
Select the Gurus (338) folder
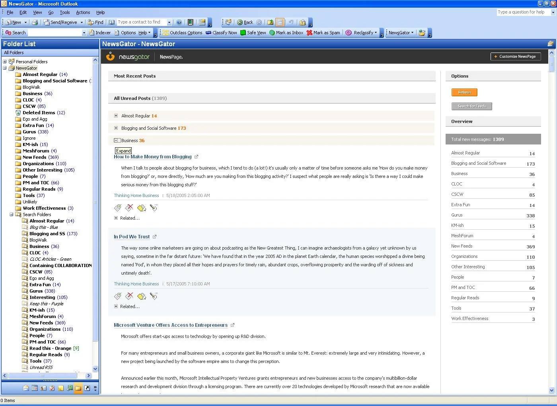[35, 132]
